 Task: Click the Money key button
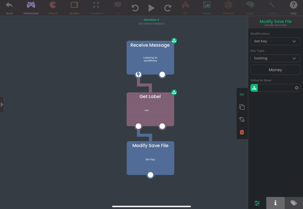275,70
